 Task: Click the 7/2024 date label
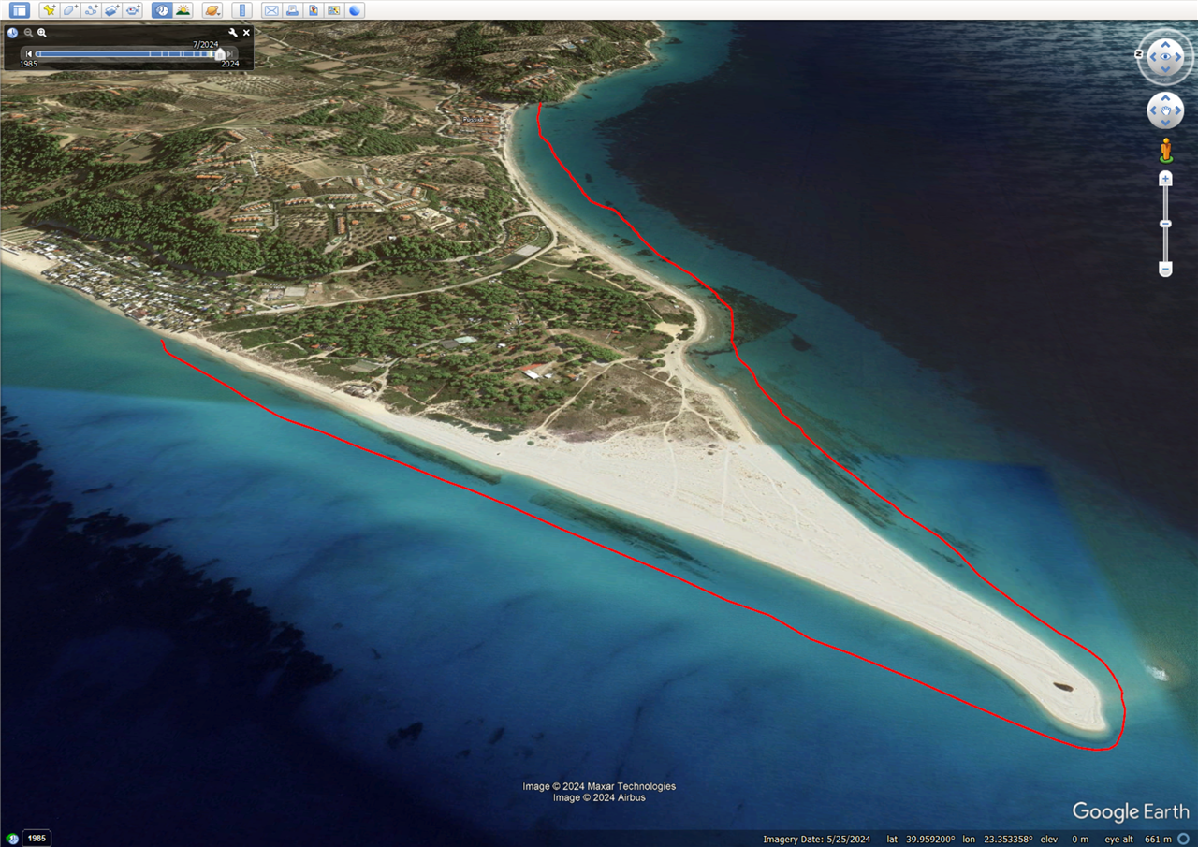click(x=206, y=45)
